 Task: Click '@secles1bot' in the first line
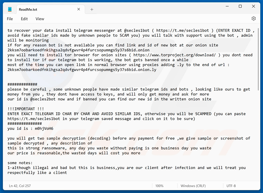click(x=137, y=31)
